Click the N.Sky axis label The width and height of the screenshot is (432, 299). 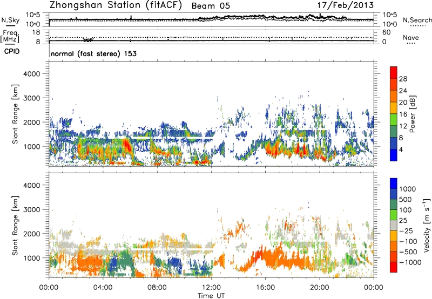pyautogui.click(x=10, y=20)
